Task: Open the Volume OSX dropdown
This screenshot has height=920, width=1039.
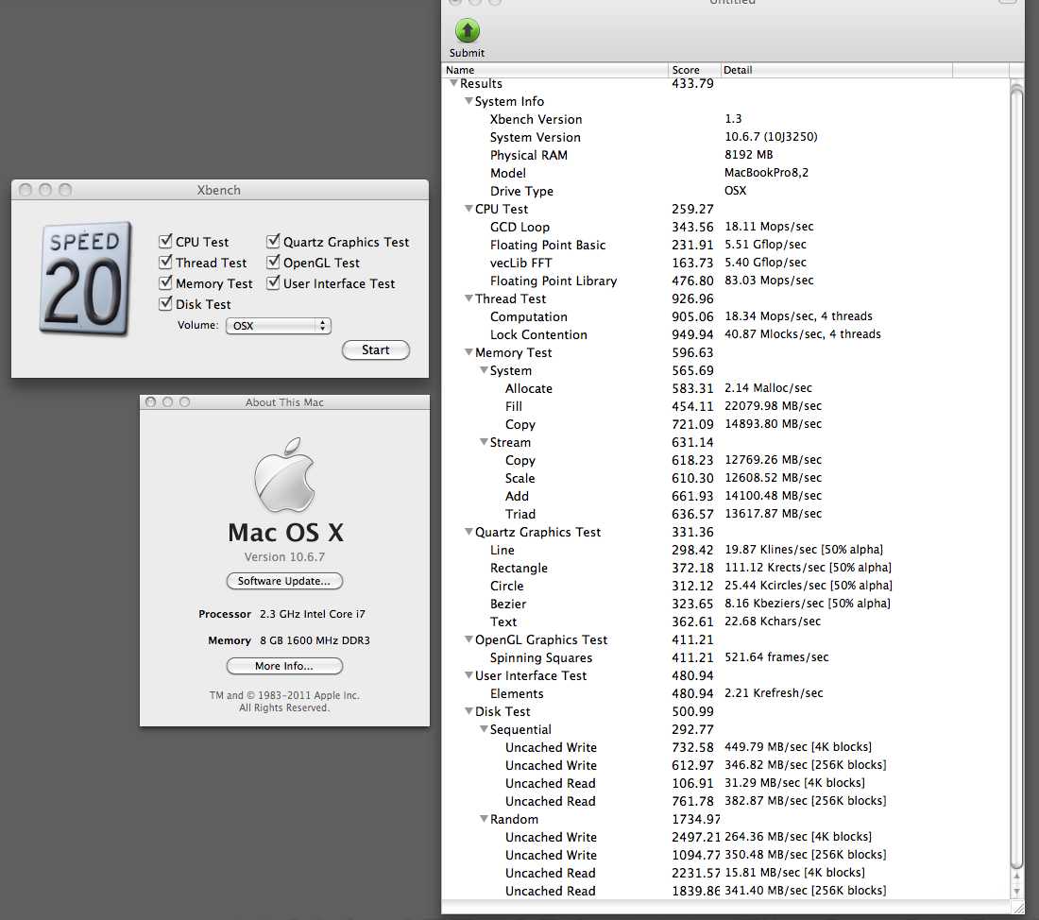Action: (x=279, y=326)
